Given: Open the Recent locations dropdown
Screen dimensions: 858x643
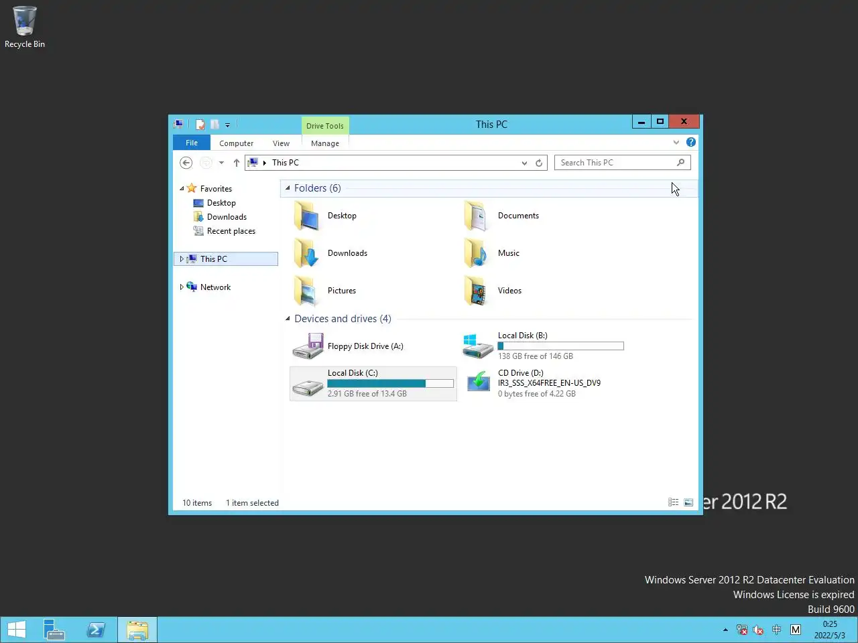Looking at the screenshot, I should tap(221, 163).
